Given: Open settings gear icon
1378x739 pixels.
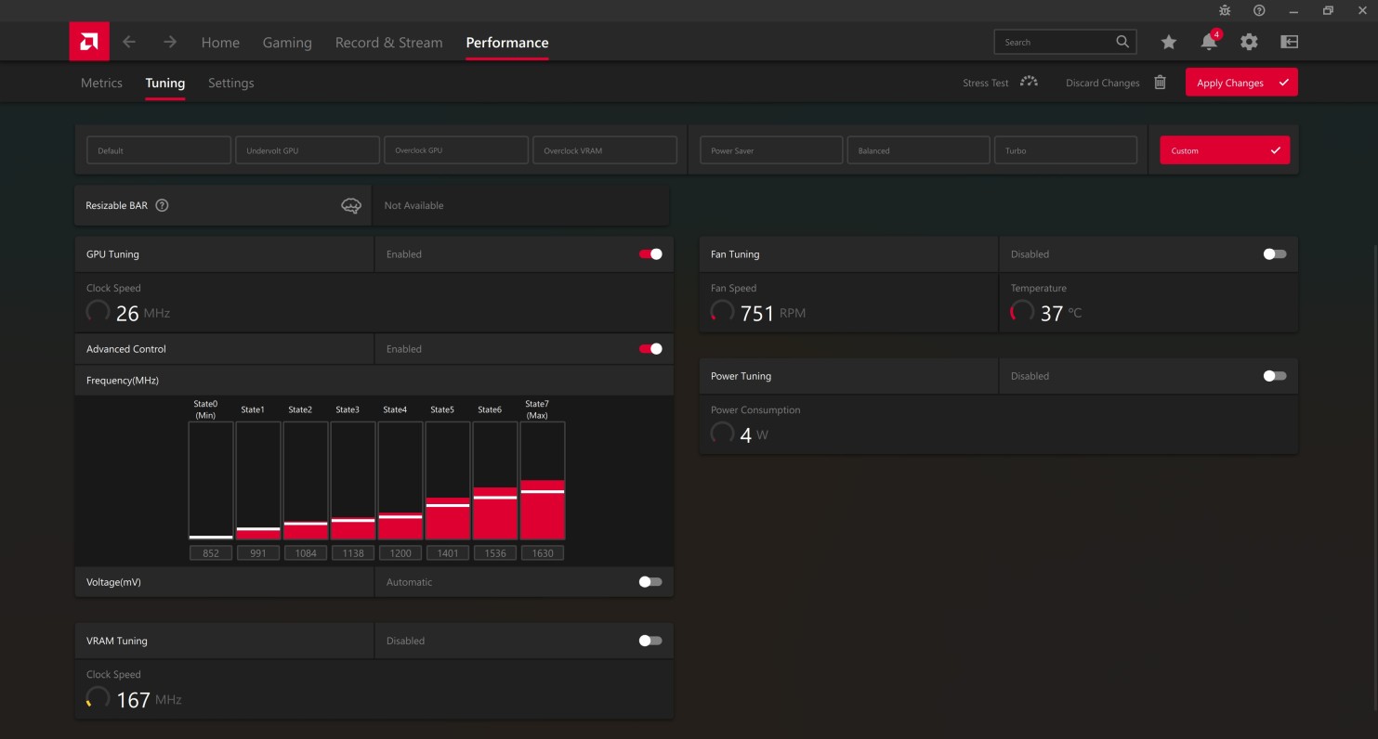Looking at the screenshot, I should click(1249, 42).
